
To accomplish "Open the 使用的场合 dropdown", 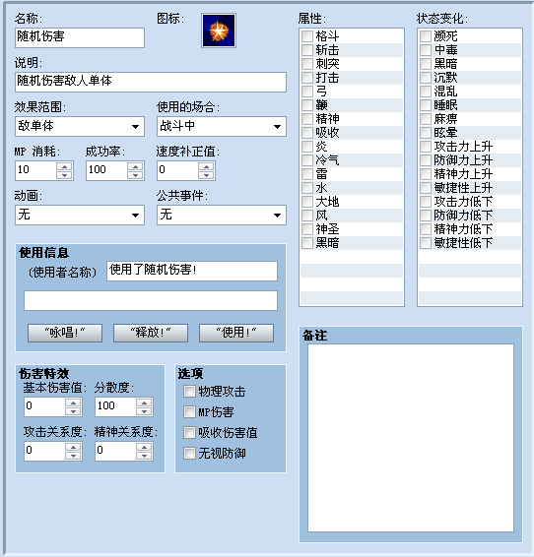I will [222, 126].
